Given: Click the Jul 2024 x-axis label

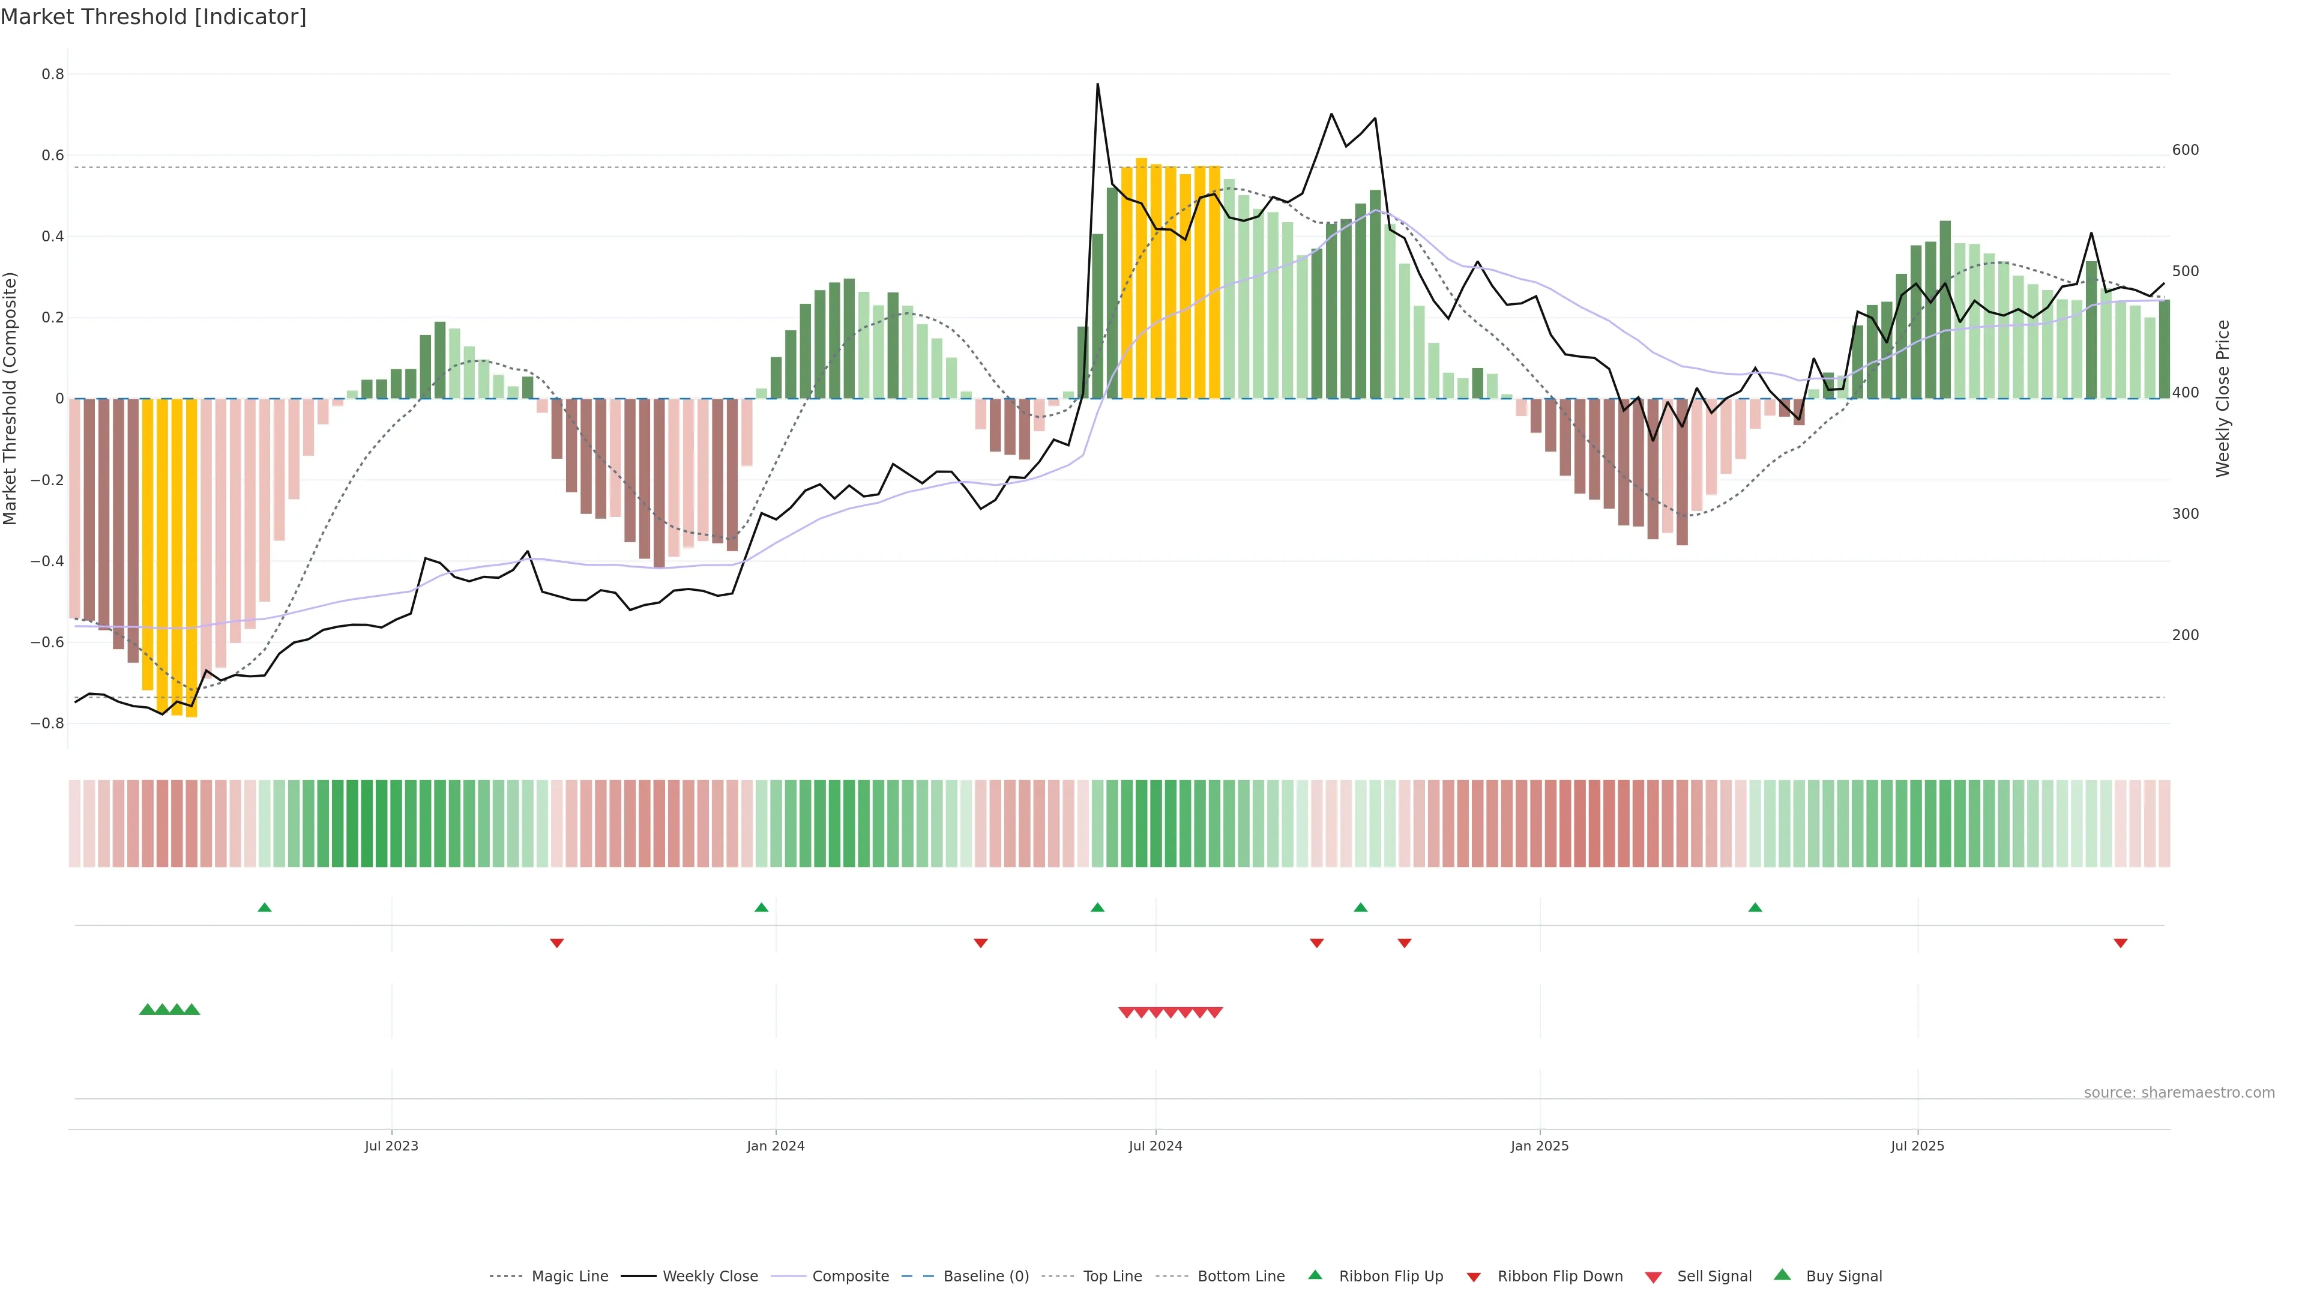Looking at the screenshot, I should coord(1155,1146).
